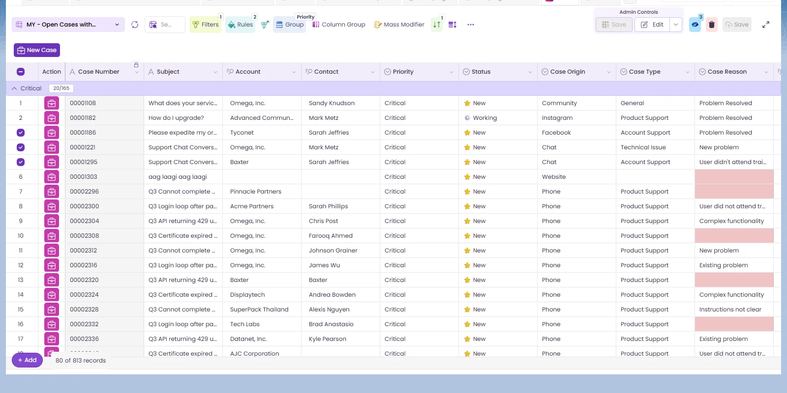Click the purple Add button
Screen dimensions: 787x393
[x=27, y=360]
